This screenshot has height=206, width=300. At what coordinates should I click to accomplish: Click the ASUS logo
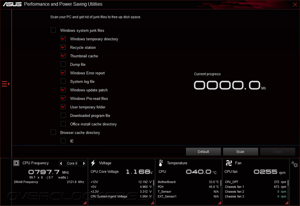point(12,4)
